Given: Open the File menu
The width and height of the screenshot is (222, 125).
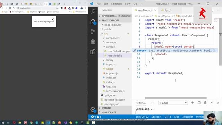Looking at the screenshot, I should [x=99, y=4].
